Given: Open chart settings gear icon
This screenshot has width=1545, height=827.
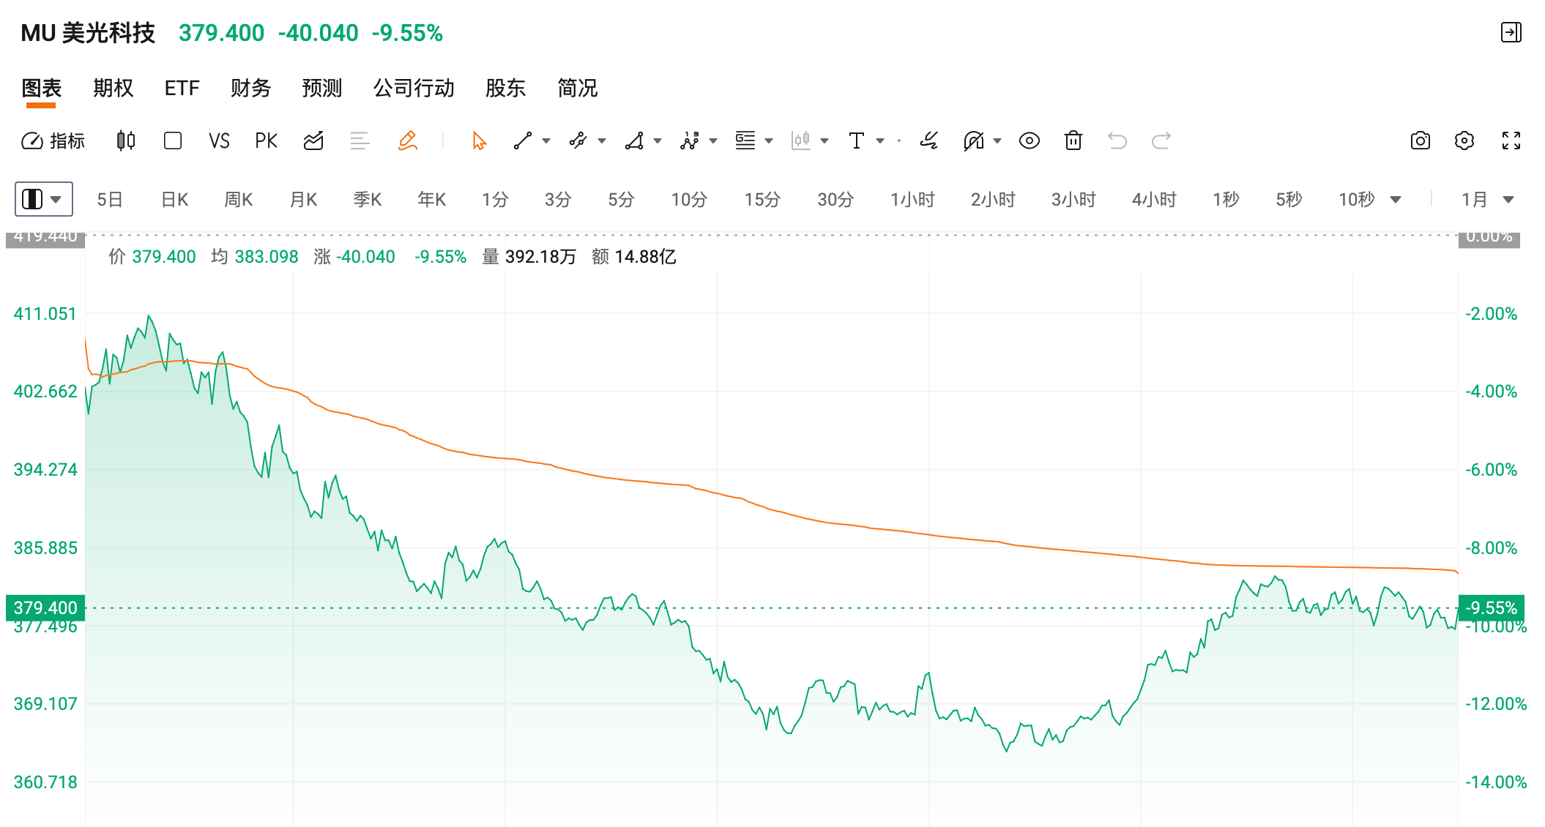Looking at the screenshot, I should coord(1464,141).
